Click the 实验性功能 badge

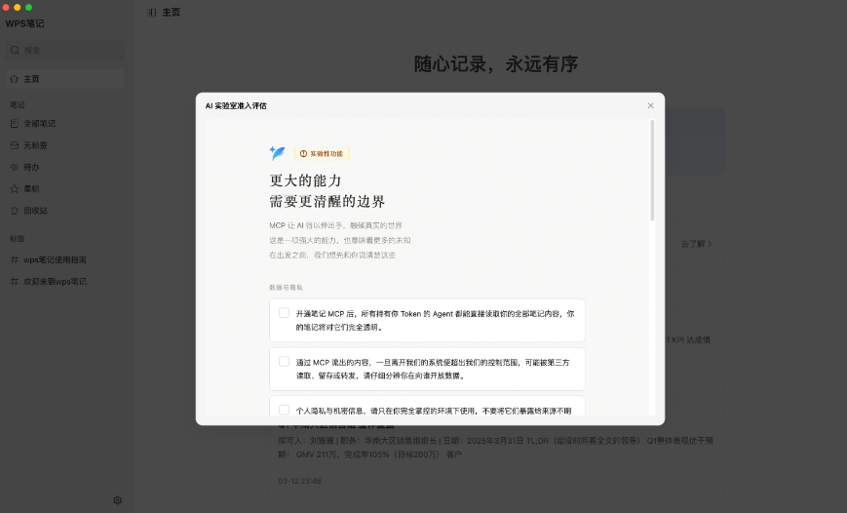point(322,153)
